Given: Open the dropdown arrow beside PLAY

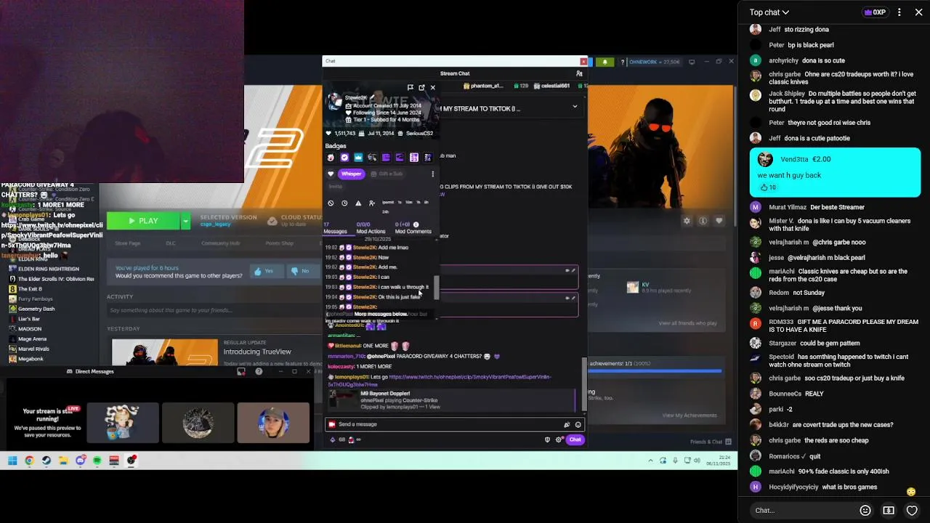Looking at the screenshot, I should [x=186, y=221].
